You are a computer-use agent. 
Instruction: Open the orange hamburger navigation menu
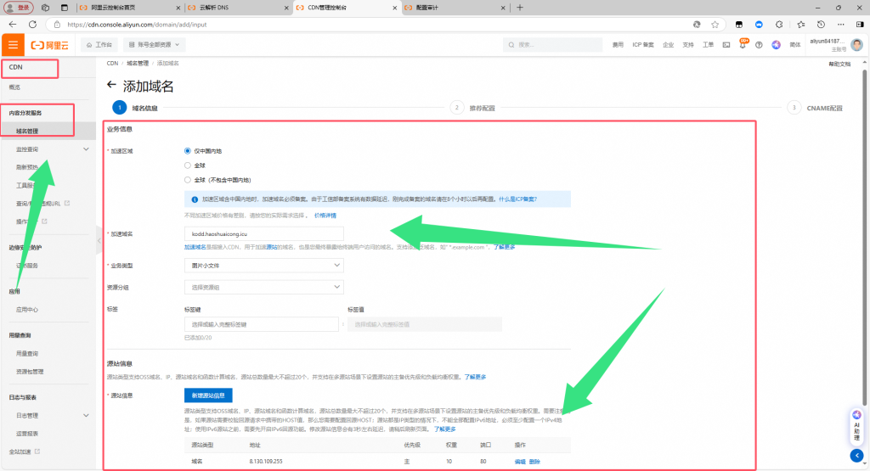[x=14, y=44]
